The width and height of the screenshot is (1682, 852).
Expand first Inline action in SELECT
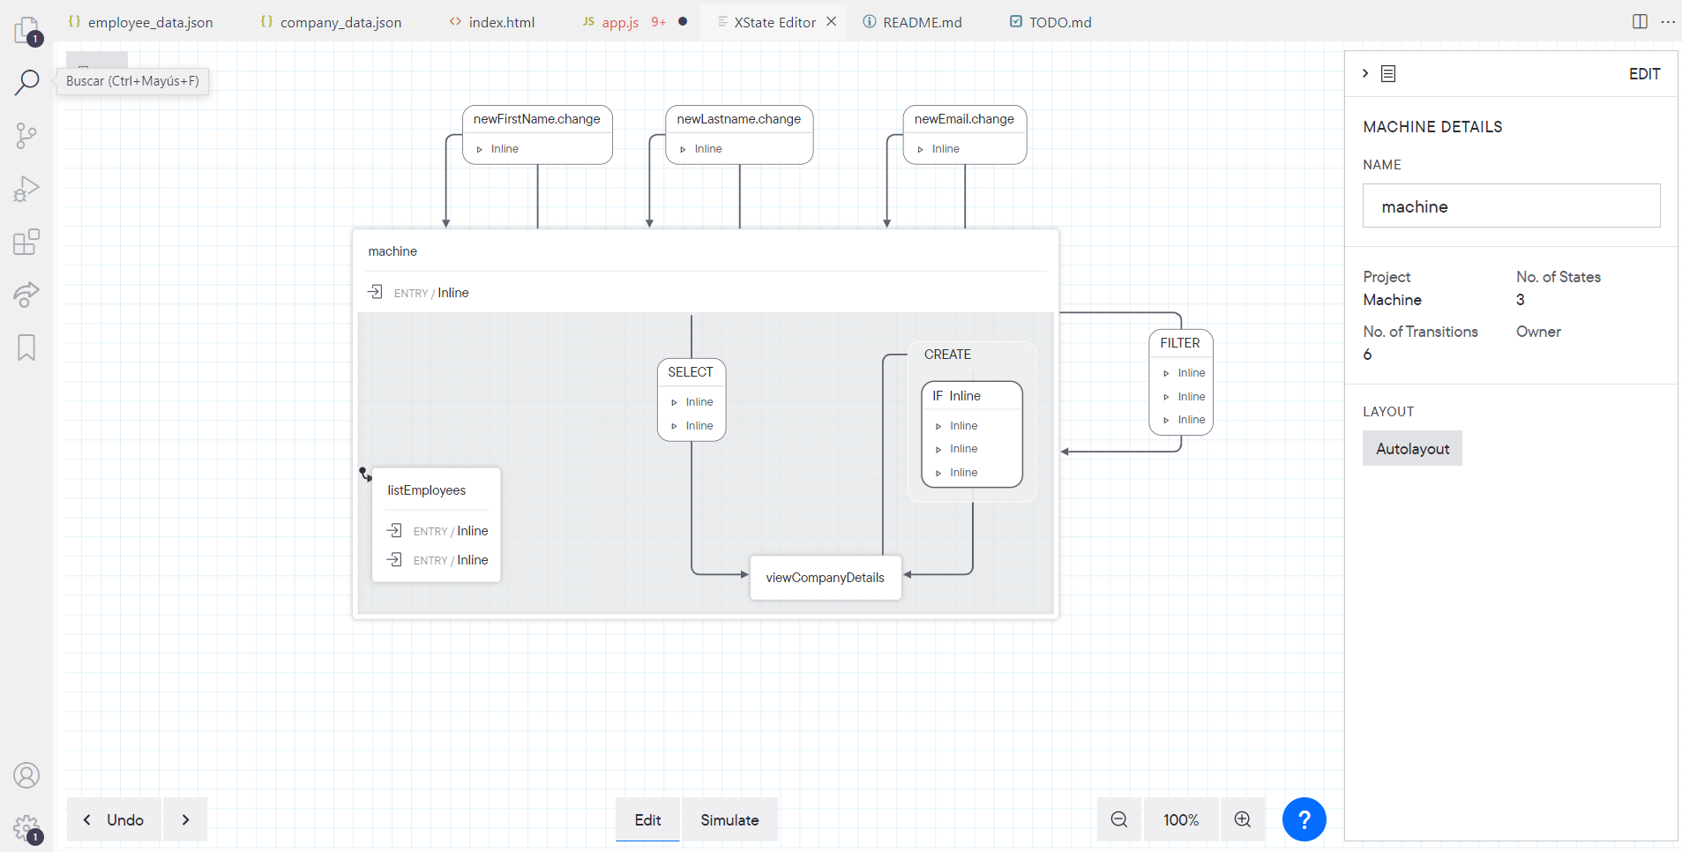(675, 402)
